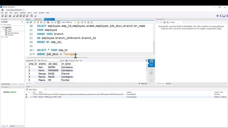The image size is (228, 128).
Task: Click the manual context help icon in SQL Additions
Action: pyautogui.click(x=165, y=22)
